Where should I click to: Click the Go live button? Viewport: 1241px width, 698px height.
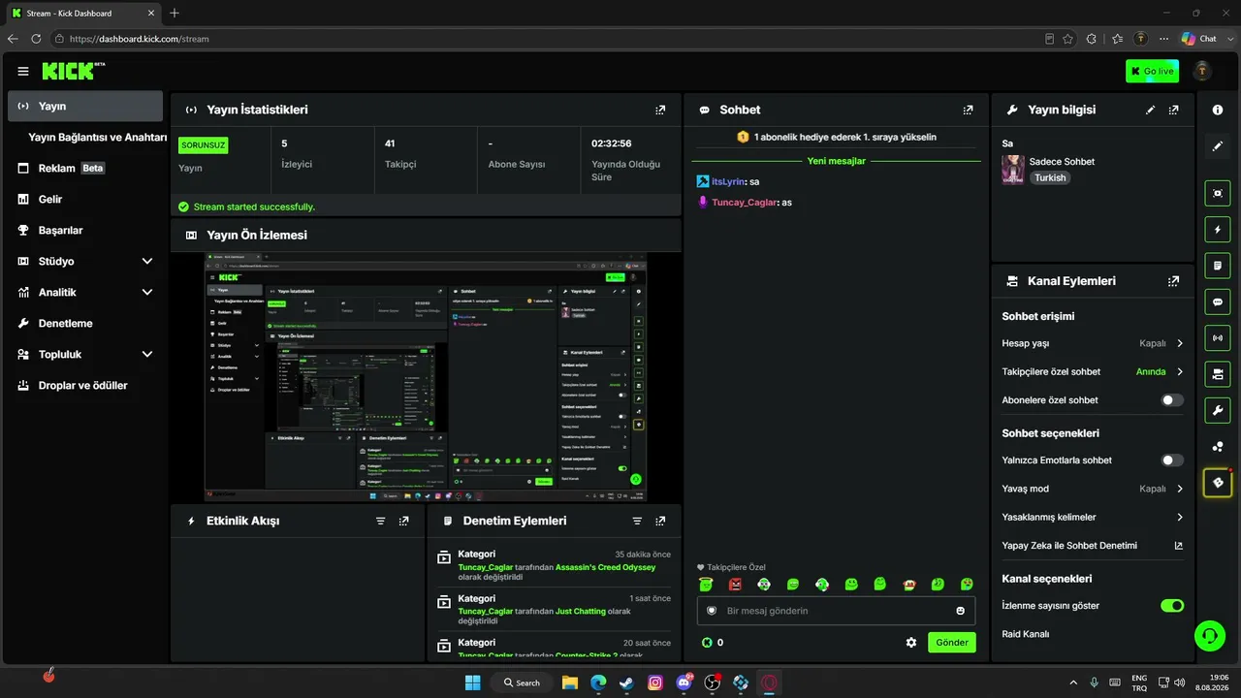[x=1152, y=71]
